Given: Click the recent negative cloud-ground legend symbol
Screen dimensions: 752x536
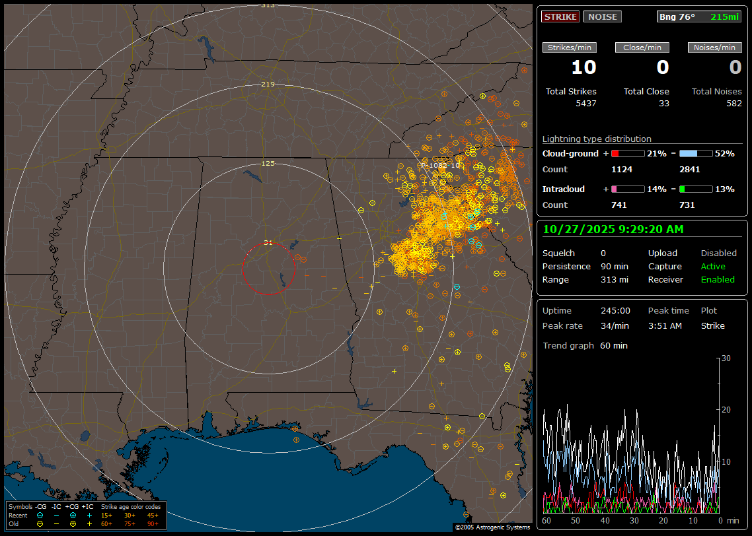Looking at the screenshot, I should click(40, 515).
